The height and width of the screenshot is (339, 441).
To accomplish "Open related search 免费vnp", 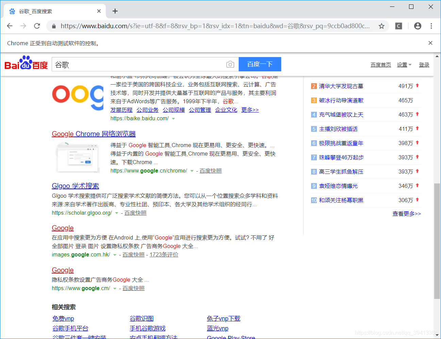I will [63, 318].
